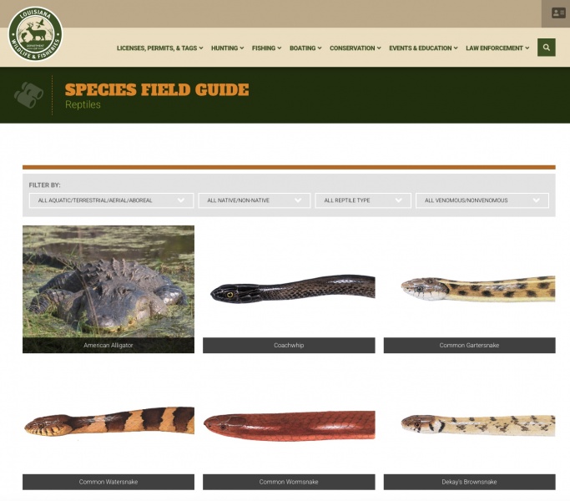570x501 pixels.
Task: Select the American Alligator photo
Action: coord(108,281)
